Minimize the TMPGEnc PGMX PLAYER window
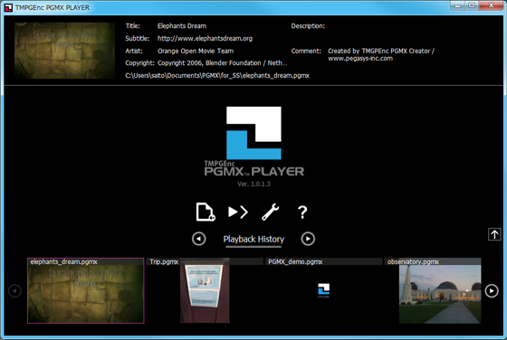This screenshot has width=507, height=340. point(457,5)
